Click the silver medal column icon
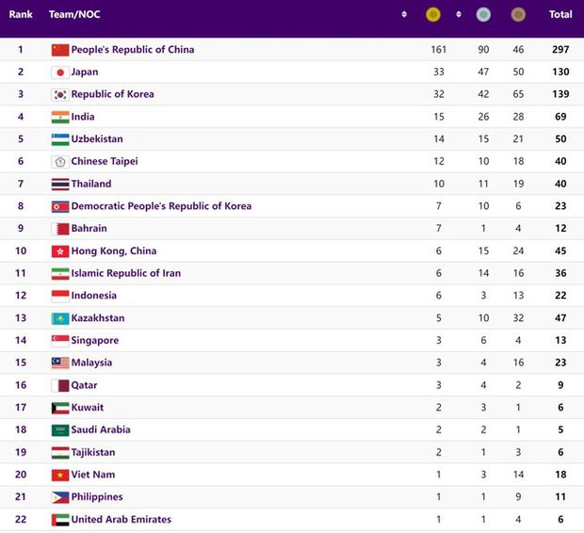The height and width of the screenshot is (533, 584). pyautogui.click(x=483, y=14)
